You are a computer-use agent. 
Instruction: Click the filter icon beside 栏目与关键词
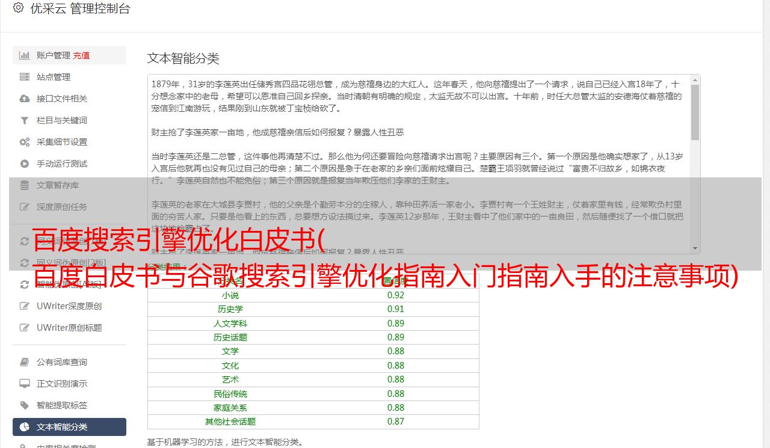pyautogui.click(x=25, y=120)
